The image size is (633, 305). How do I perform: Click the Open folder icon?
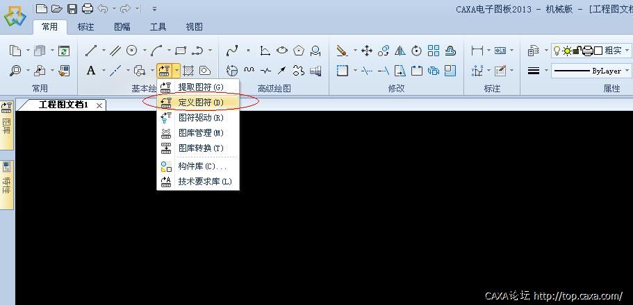pyautogui.click(x=57, y=8)
